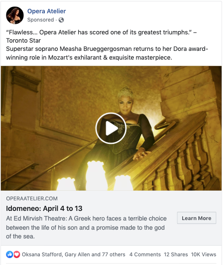Open the OPERAATELIER.COM domain link
The height and width of the screenshot is (265, 223).
(x=32, y=199)
